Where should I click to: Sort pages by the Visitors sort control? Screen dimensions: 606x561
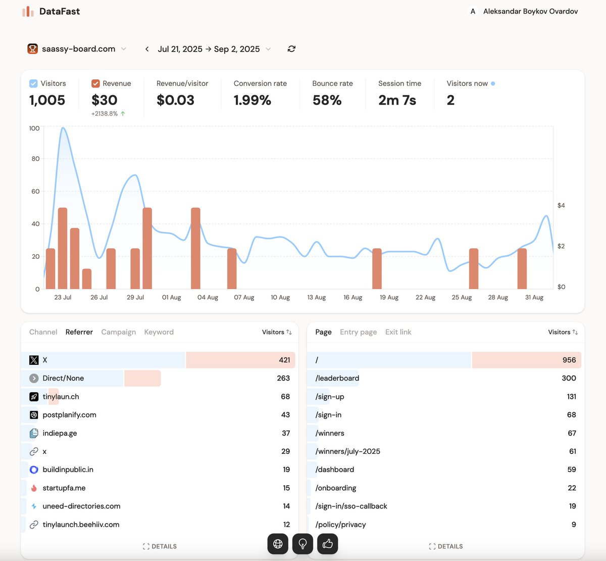click(x=563, y=332)
